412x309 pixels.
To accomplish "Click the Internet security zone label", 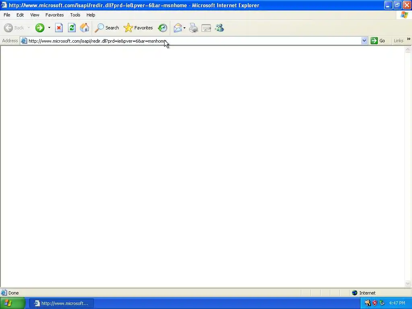I will [367, 293].
